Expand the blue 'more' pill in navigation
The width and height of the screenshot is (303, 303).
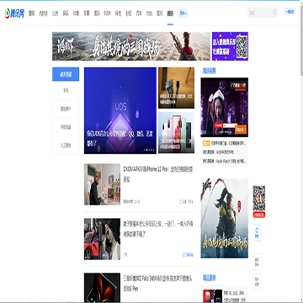(x=183, y=13)
